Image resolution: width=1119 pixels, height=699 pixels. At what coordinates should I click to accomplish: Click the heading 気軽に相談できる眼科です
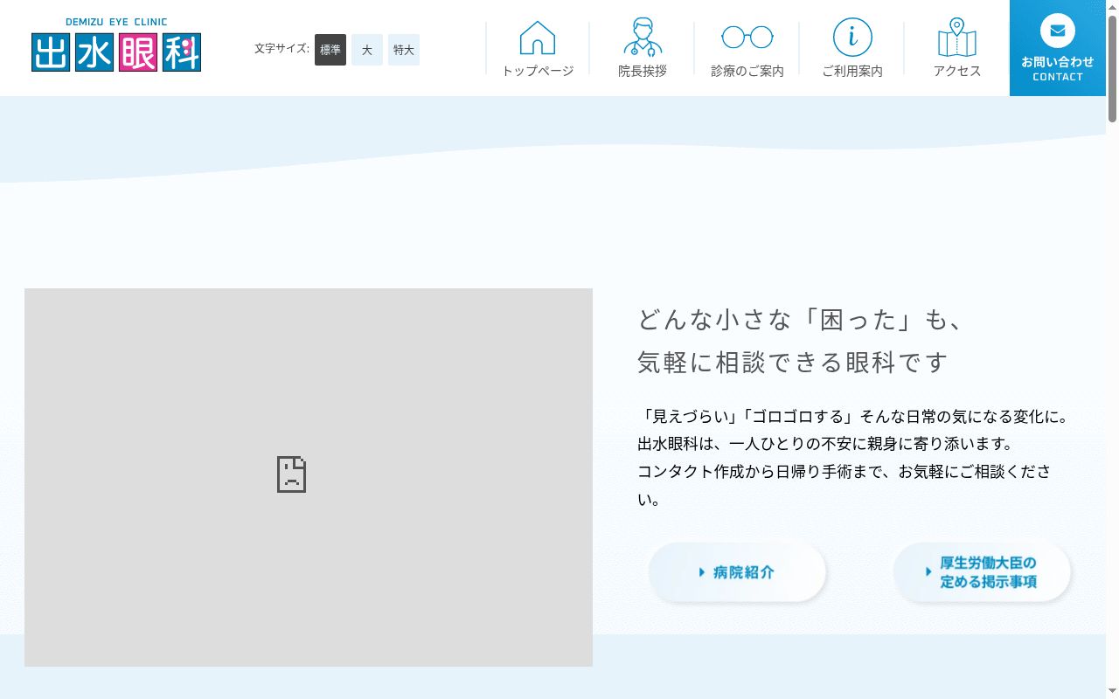pos(793,362)
